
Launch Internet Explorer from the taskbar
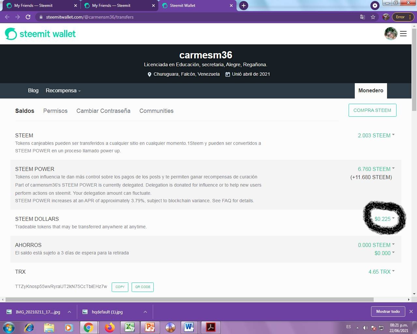[x=29, y=327]
